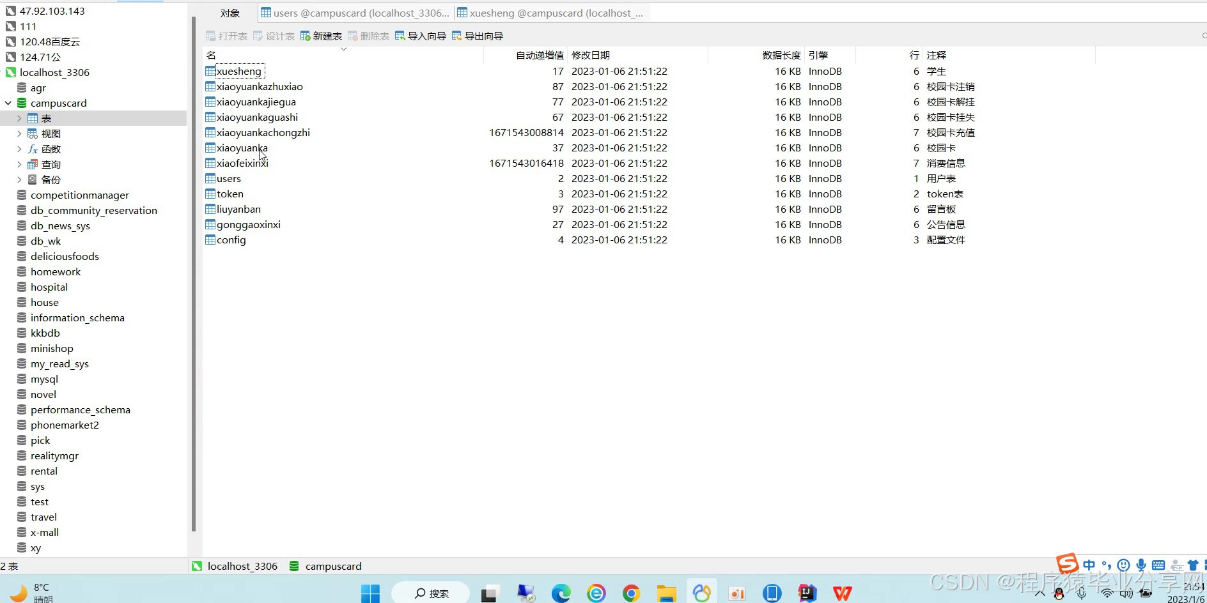Viewport: 1207px width, 603px height.
Task: Open the Windows Start menu
Action: click(x=370, y=593)
